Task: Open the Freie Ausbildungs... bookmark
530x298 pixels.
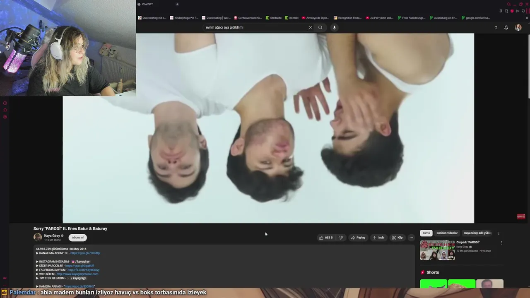Action: (412, 18)
